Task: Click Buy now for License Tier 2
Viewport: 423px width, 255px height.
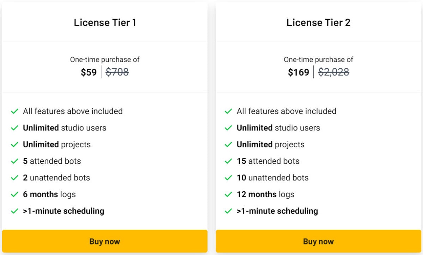Action: point(318,241)
